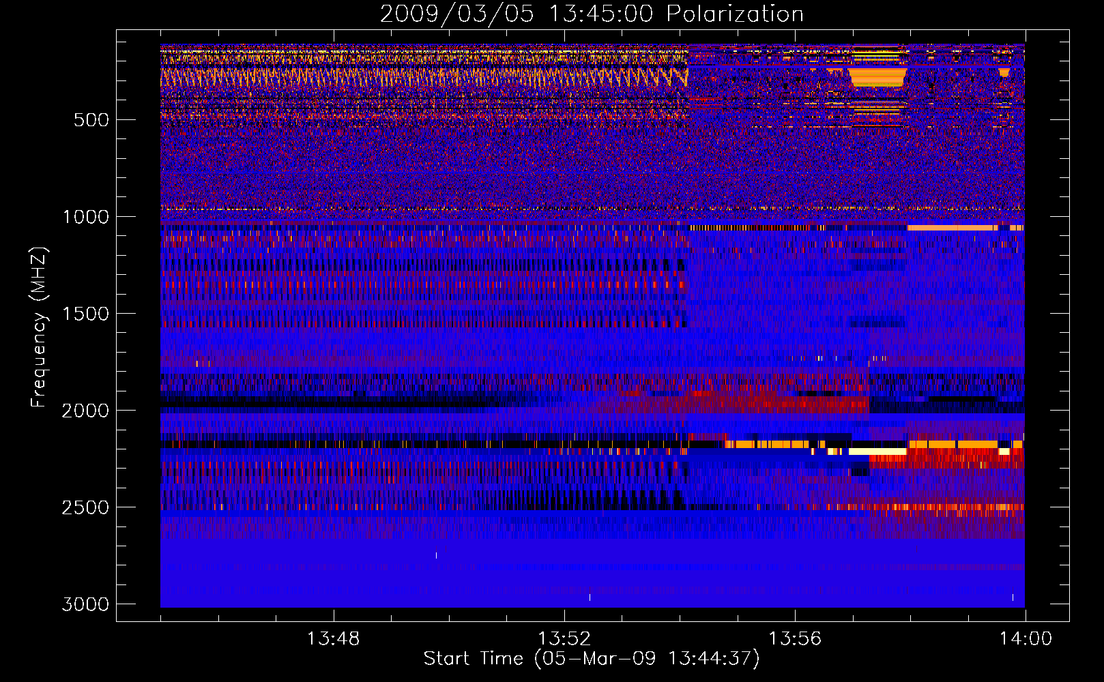Pick the 14:00 time tick label
Screen dimensions: 1104x682
1026,639
